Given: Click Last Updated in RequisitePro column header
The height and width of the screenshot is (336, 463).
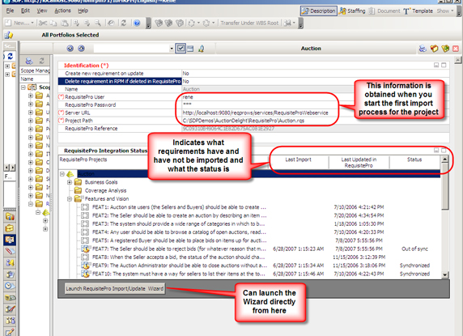Looking at the screenshot, I should [x=359, y=163].
